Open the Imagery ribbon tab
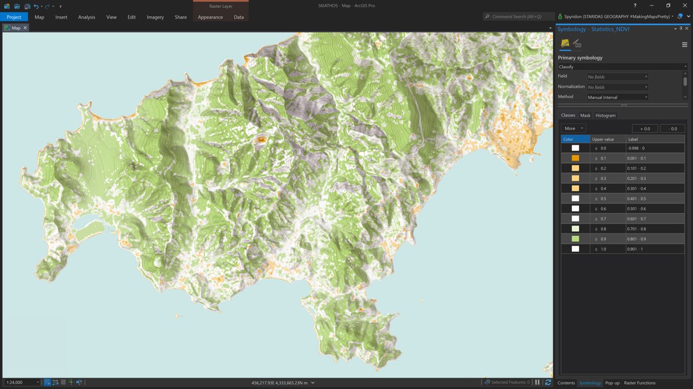The height and width of the screenshot is (389, 693). coord(155,17)
